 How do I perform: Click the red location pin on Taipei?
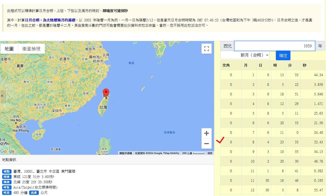click(106, 93)
